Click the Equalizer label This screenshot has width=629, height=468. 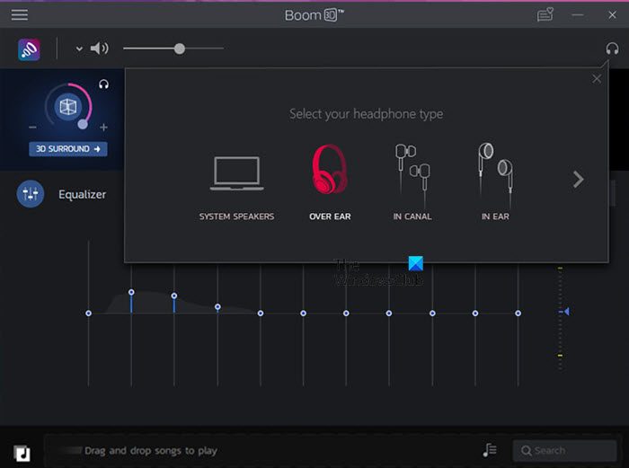coord(83,195)
